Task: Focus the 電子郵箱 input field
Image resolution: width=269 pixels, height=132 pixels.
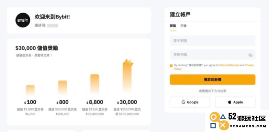Action: coord(213,40)
